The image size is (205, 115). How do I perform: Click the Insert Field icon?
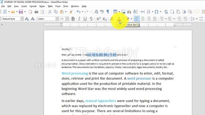[149, 12]
